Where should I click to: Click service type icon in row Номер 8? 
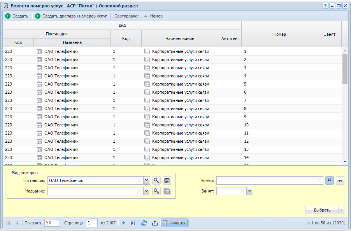tap(147, 108)
